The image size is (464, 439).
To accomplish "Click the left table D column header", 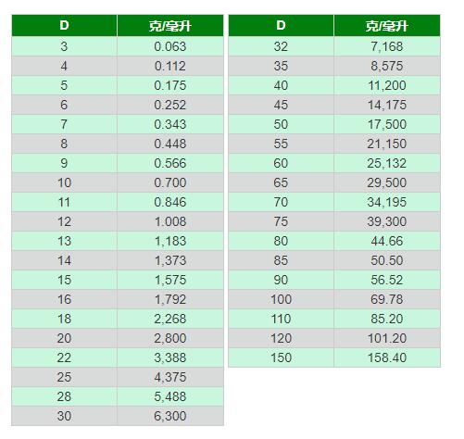I will pyautogui.click(x=64, y=25).
